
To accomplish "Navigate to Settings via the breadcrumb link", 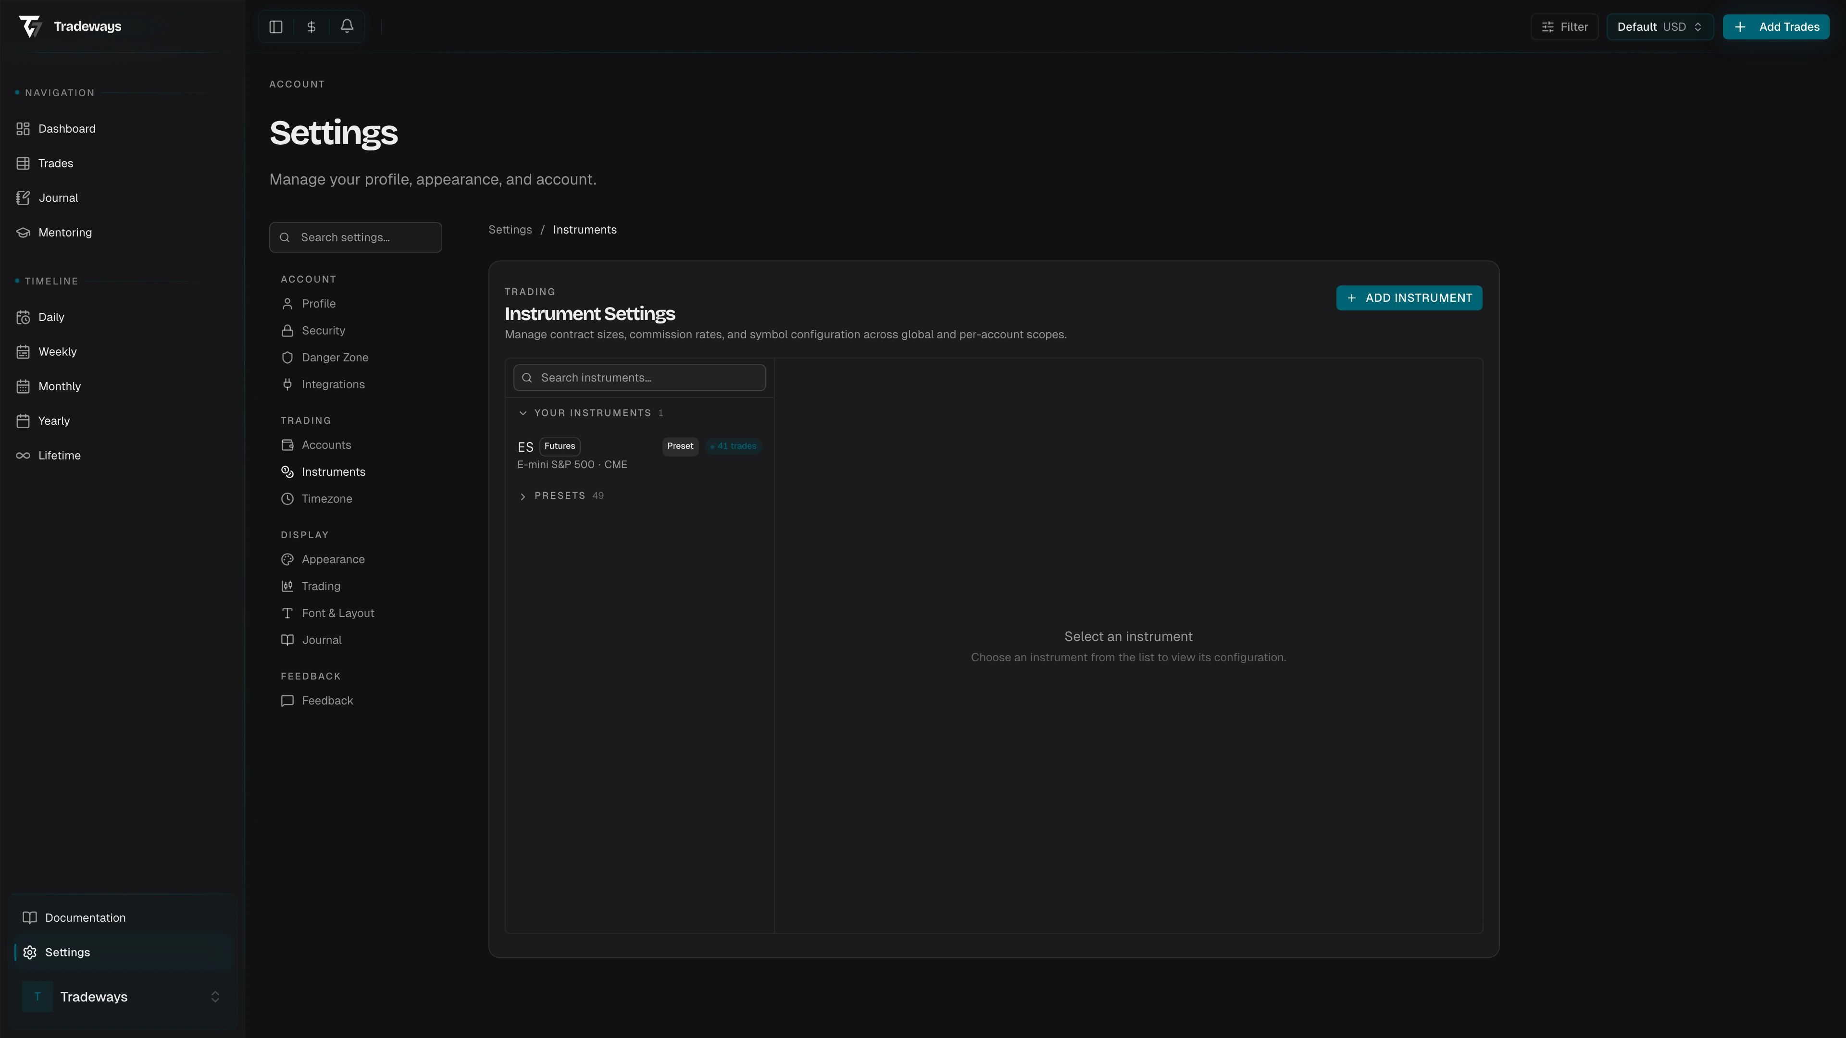I will click(x=510, y=229).
